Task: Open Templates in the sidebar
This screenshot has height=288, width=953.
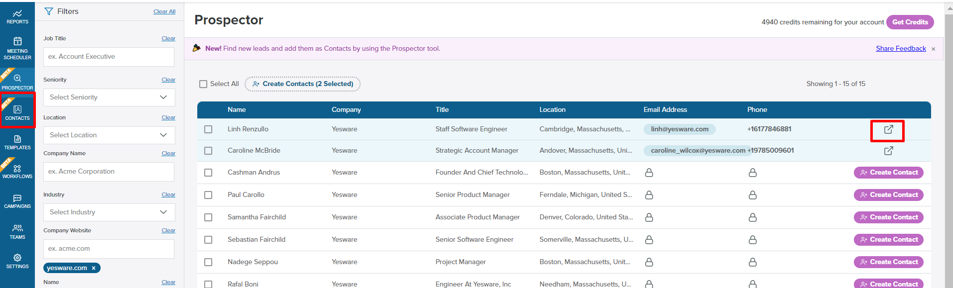Action: pyautogui.click(x=17, y=142)
